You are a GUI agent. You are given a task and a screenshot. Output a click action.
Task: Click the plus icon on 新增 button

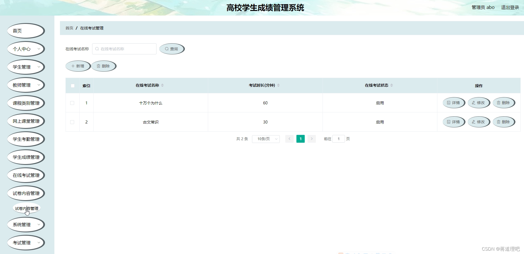pyautogui.click(x=73, y=66)
